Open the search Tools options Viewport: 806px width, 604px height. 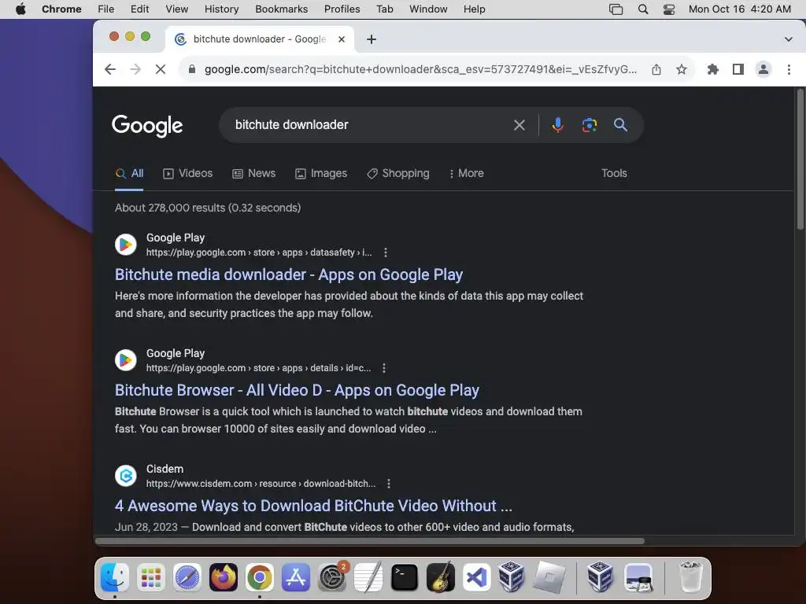[614, 174]
